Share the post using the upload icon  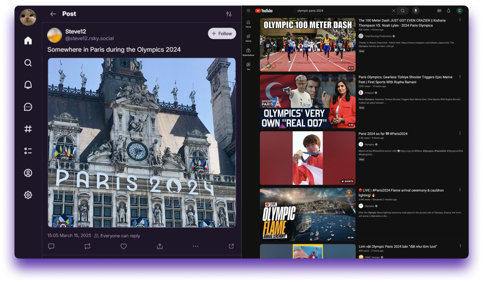coord(160,246)
